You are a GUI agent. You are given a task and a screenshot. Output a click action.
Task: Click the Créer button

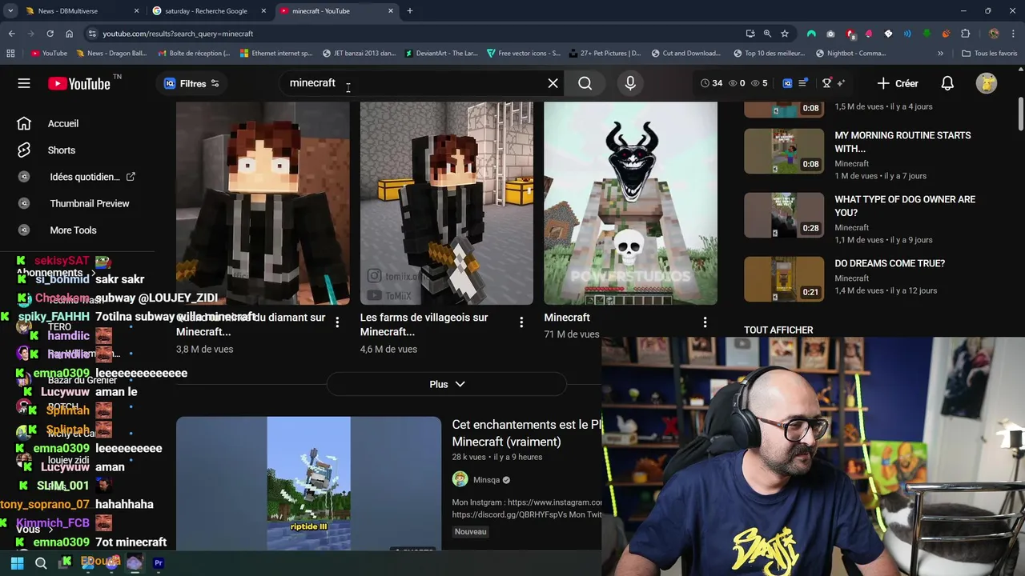pyautogui.click(x=897, y=83)
